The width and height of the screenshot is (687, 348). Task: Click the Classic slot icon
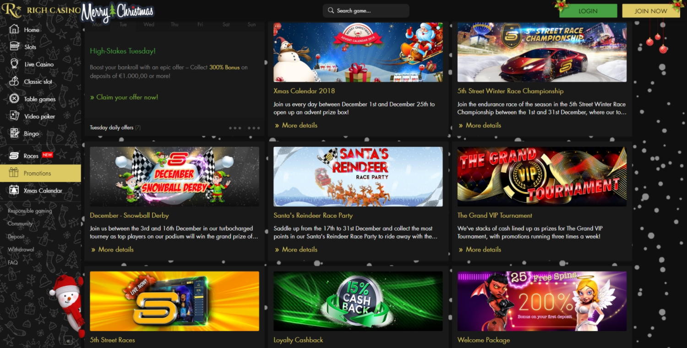click(x=14, y=81)
